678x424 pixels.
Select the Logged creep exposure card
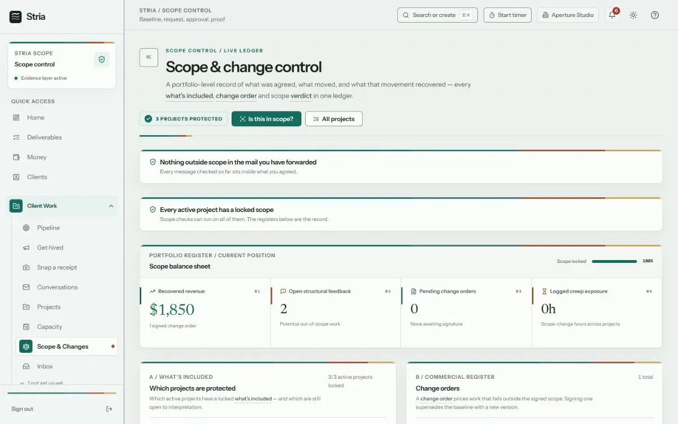pos(597,312)
